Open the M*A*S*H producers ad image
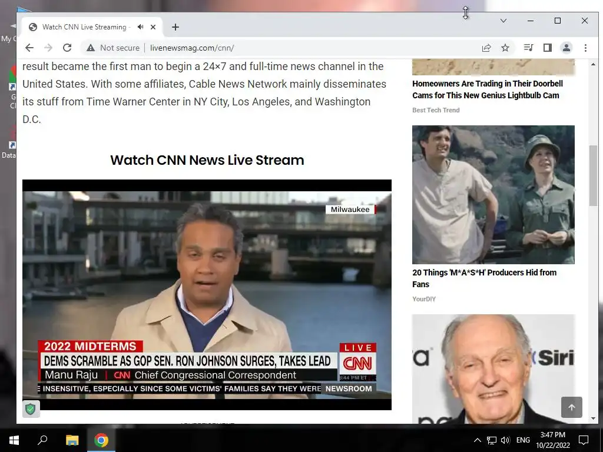603x452 pixels. pos(493,194)
